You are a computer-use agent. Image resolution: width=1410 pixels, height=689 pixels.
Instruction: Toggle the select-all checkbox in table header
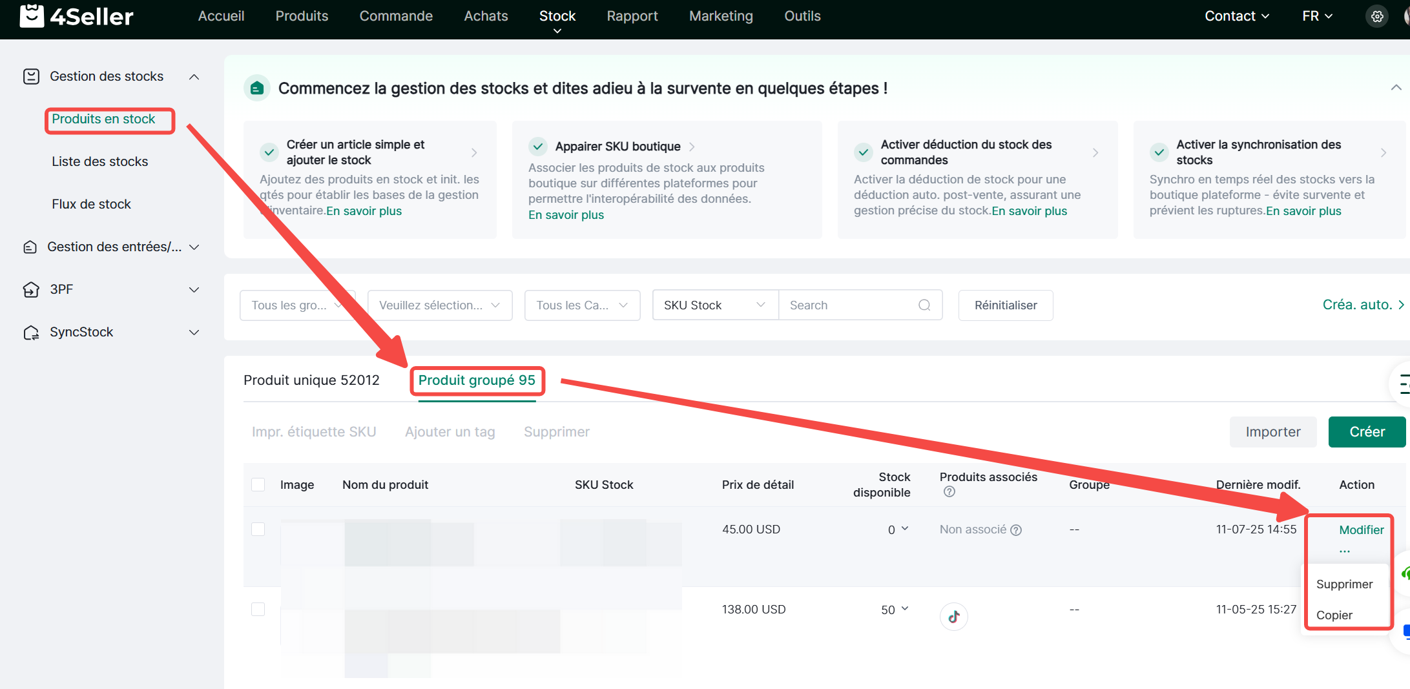point(258,485)
